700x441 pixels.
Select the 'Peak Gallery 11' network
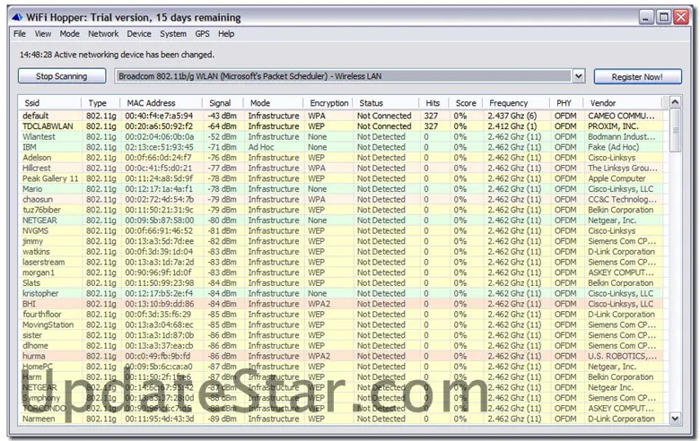[344, 178]
